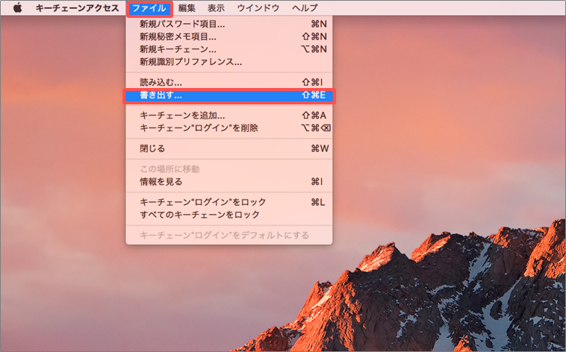This screenshot has height=352, width=566.
Task: Choose 閉じる from the menu
Action: [228, 148]
